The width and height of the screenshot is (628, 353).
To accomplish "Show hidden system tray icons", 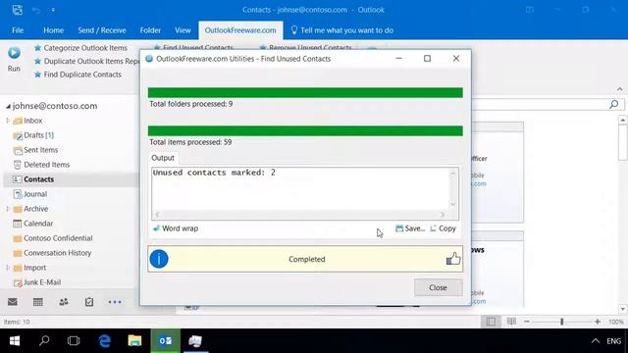I will pyautogui.click(x=596, y=341).
